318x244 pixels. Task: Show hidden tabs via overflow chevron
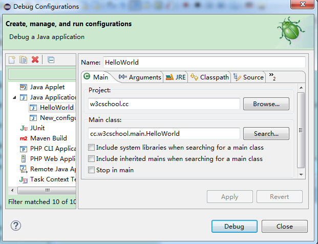tap(272, 77)
